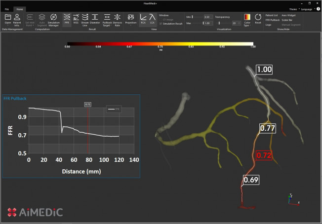
Task: Toggle the Simulation Result checkbox
Action: 161,24
